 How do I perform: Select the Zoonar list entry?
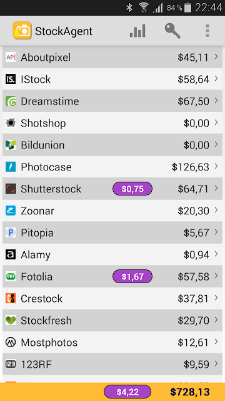coord(112,211)
